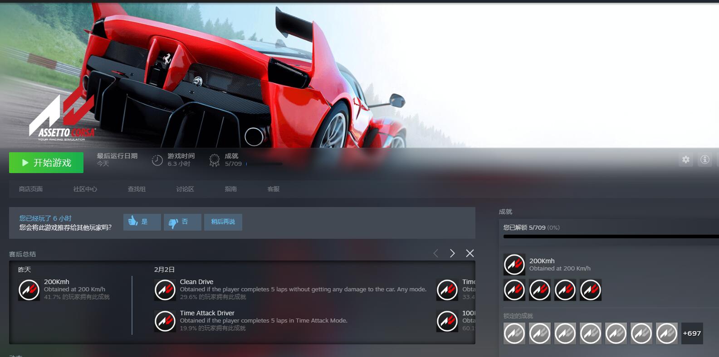Click partially visible achievement icon beside Clean Drive

click(447, 290)
